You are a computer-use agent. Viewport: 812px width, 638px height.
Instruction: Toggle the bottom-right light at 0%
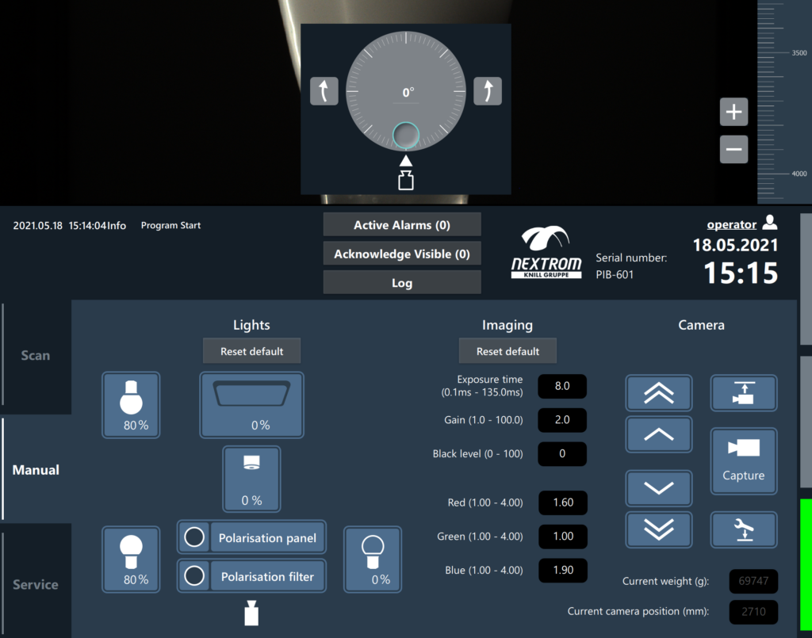(373, 559)
